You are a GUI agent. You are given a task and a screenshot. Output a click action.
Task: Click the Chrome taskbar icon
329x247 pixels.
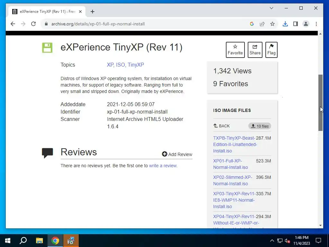(55, 241)
